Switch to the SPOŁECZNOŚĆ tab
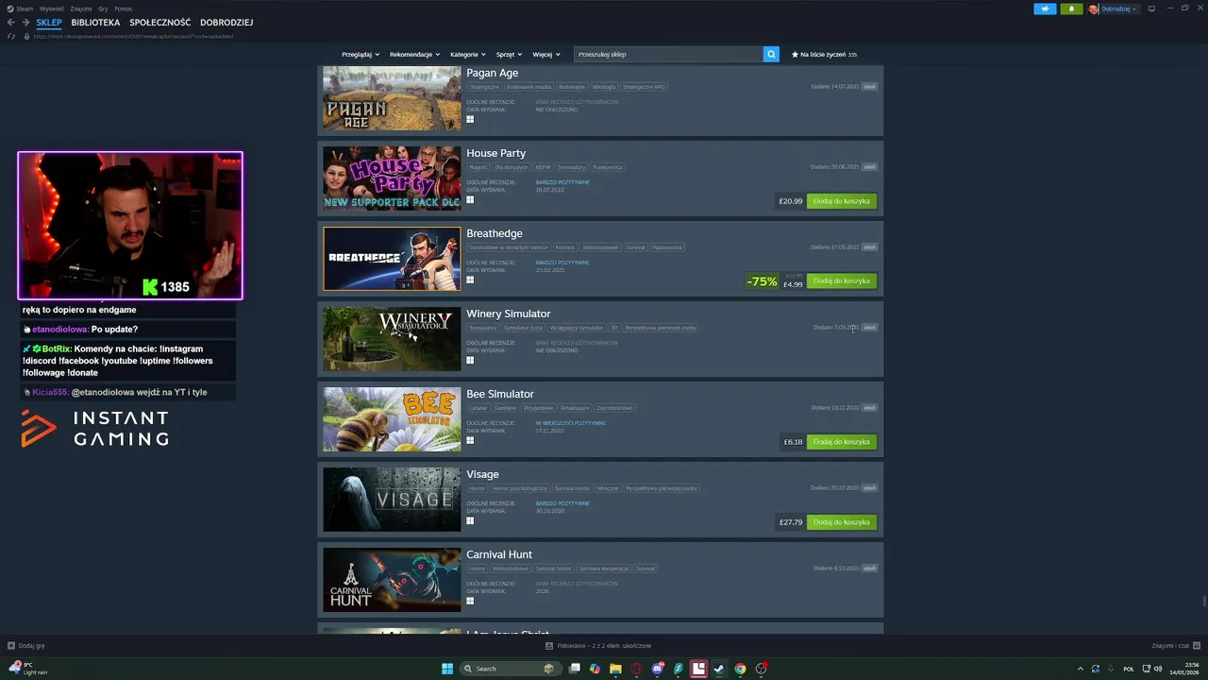The width and height of the screenshot is (1208, 680). (x=160, y=23)
